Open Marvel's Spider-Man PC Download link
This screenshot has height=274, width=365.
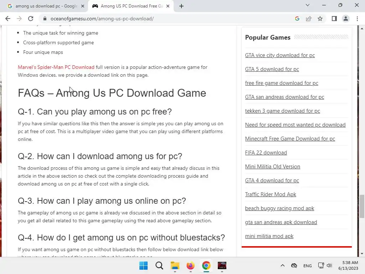56,67
